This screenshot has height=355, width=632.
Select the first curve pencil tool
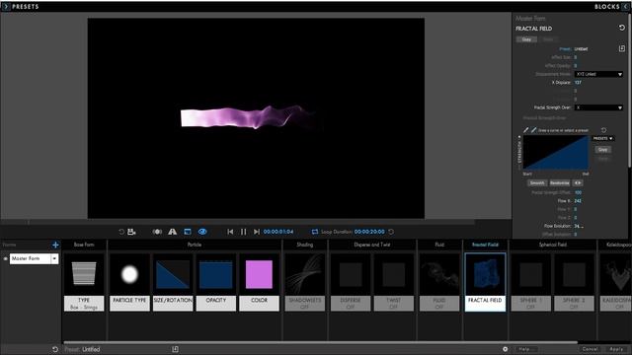pyautogui.click(x=525, y=130)
